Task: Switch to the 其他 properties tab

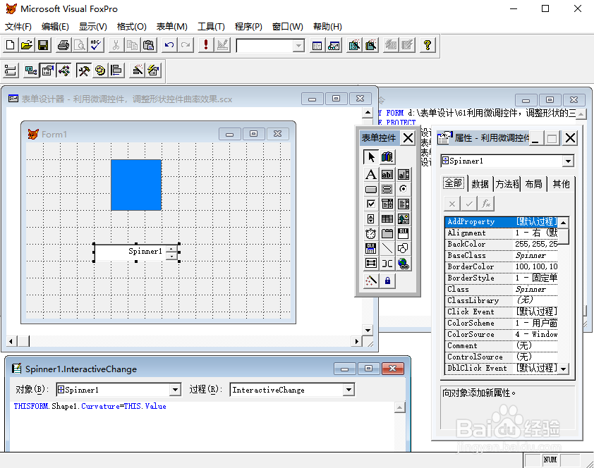Action: coord(561,184)
